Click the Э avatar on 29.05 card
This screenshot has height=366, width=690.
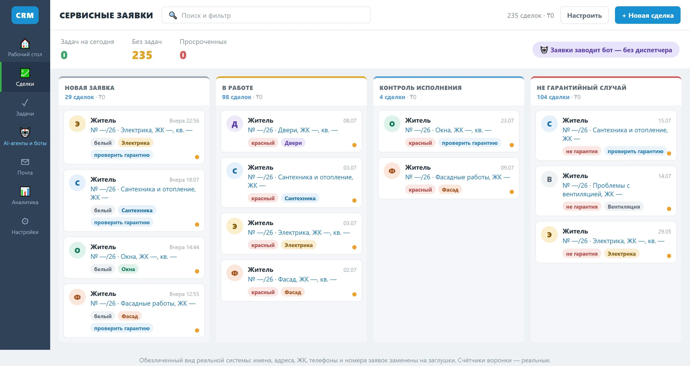tap(549, 235)
